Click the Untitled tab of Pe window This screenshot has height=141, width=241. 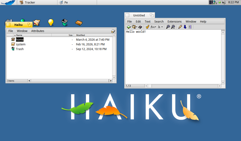click(x=139, y=15)
